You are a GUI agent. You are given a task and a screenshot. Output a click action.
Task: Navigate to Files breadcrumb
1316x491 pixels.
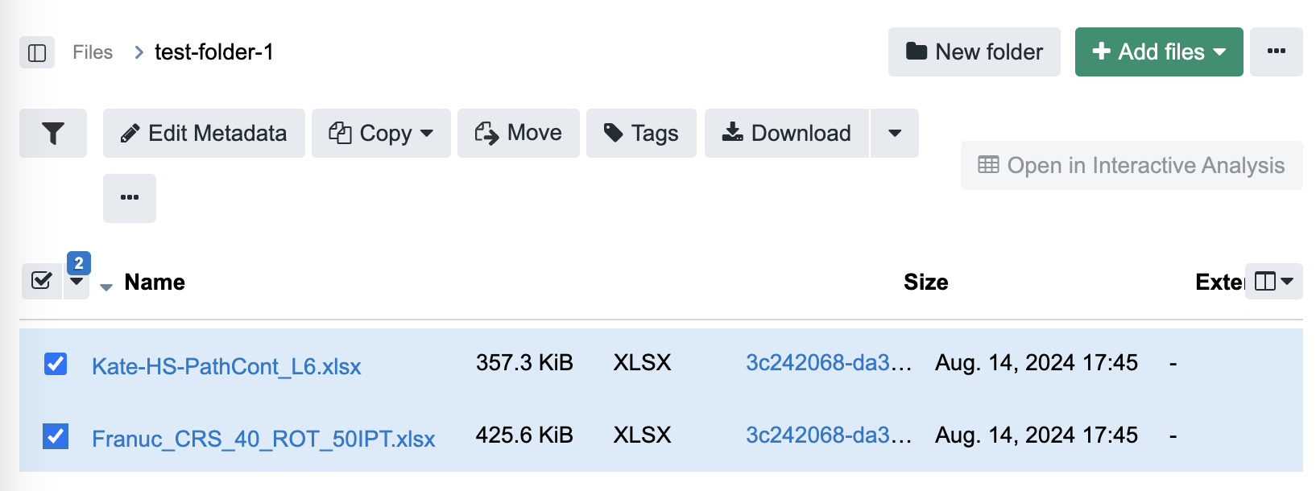pos(93,52)
